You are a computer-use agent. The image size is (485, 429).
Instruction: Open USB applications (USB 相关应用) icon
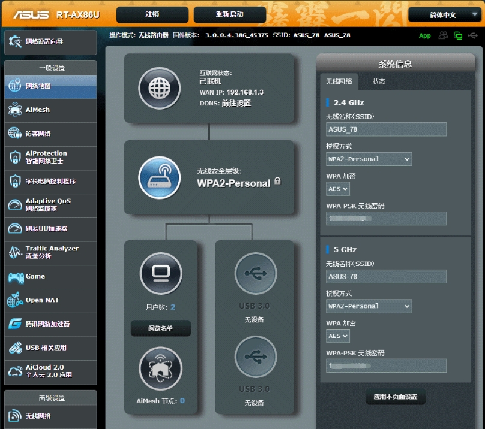point(15,348)
